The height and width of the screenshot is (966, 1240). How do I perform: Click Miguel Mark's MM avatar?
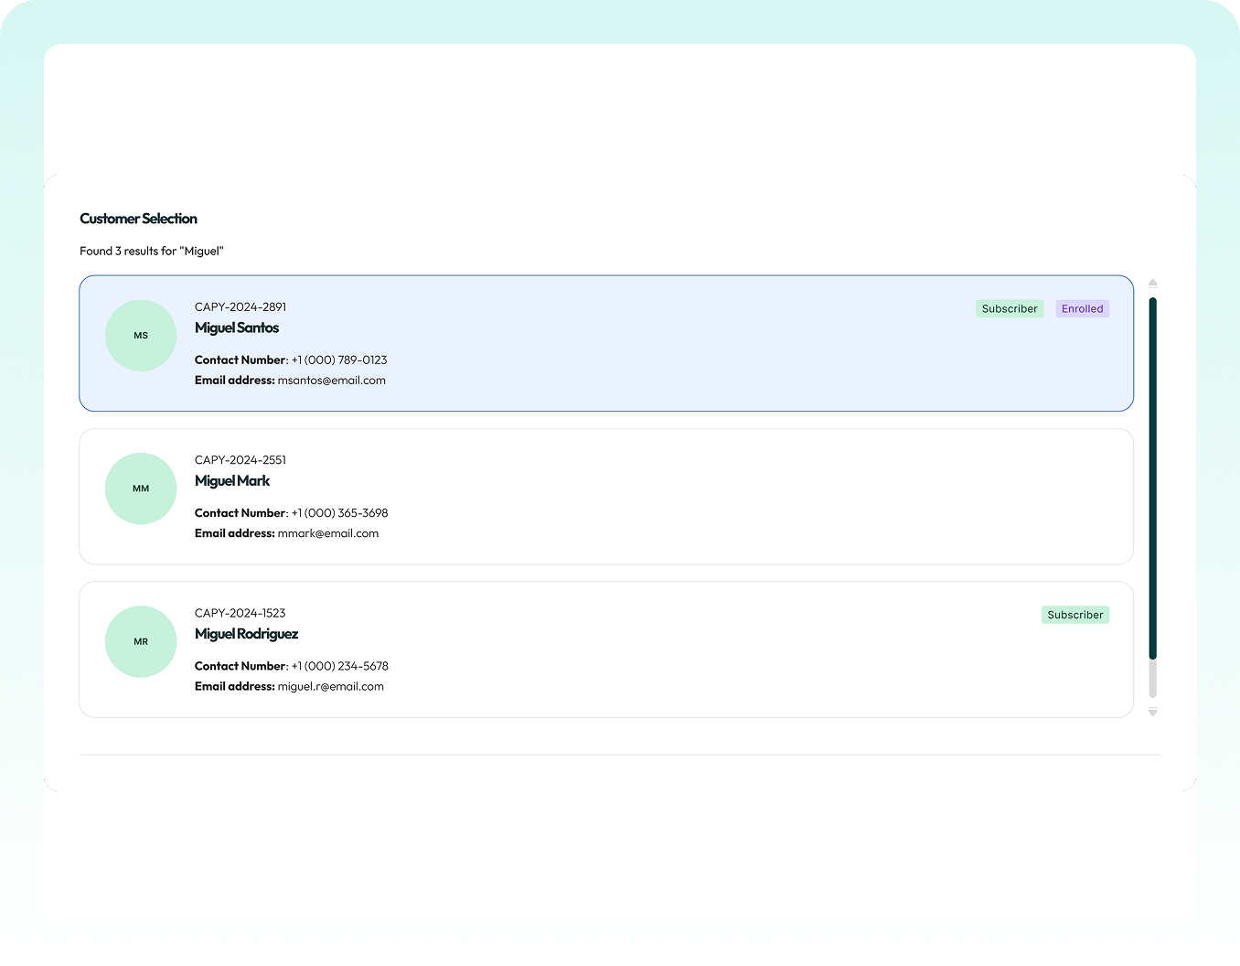[140, 488]
